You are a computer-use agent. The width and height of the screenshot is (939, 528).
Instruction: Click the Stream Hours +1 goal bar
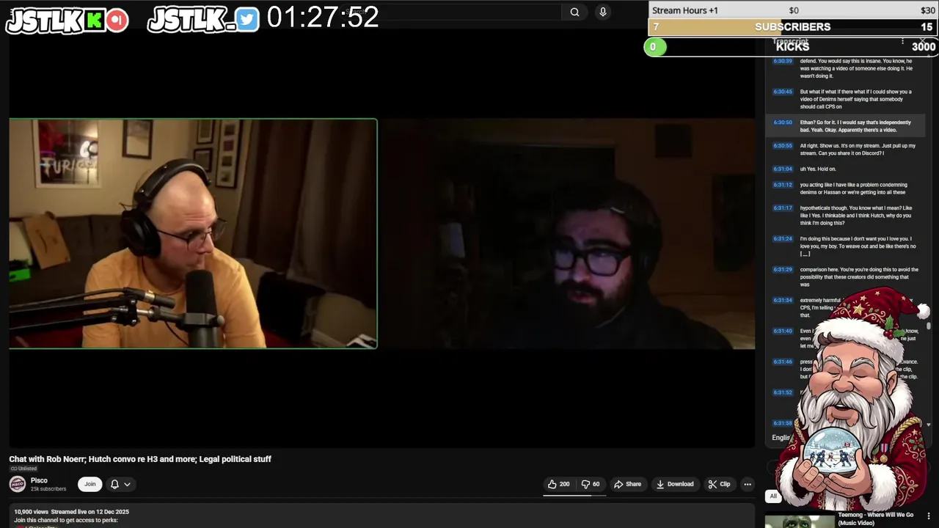click(793, 10)
